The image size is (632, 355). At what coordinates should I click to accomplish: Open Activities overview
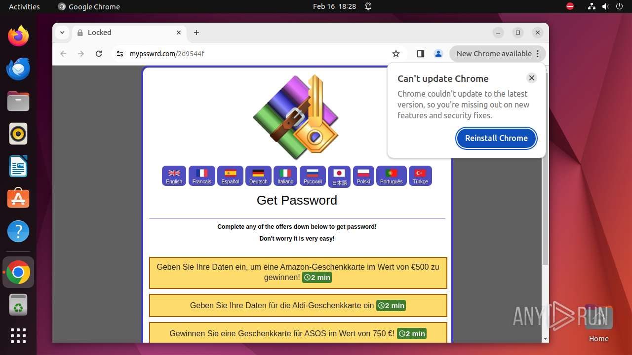tap(24, 6)
